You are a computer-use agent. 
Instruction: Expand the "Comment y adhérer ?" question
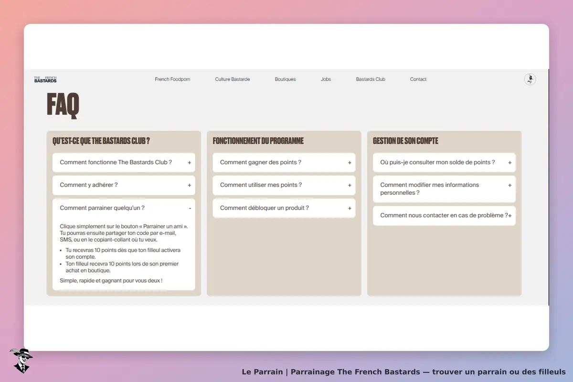[x=124, y=185]
